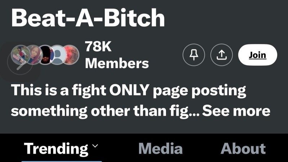Click the Members label text
Screen dimensions: 288x162
(x=117, y=63)
